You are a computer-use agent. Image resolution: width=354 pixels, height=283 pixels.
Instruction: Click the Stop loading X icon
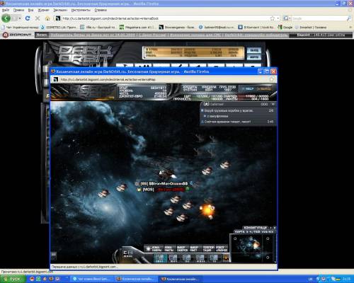[x=38, y=18]
